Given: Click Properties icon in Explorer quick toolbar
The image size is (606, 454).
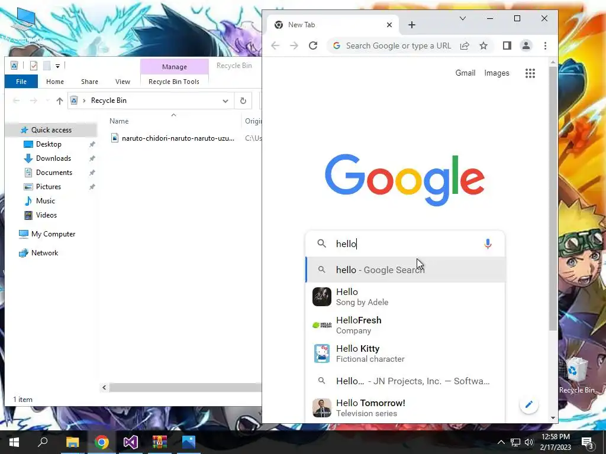Looking at the screenshot, I should [x=34, y=66].
